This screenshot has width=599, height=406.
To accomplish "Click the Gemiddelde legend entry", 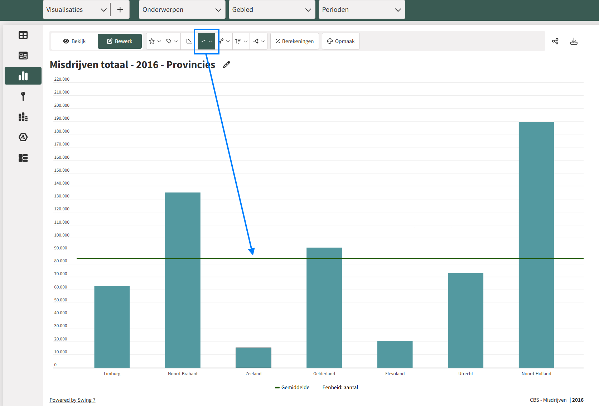I will pyautogui.click(x=292, y=387).
